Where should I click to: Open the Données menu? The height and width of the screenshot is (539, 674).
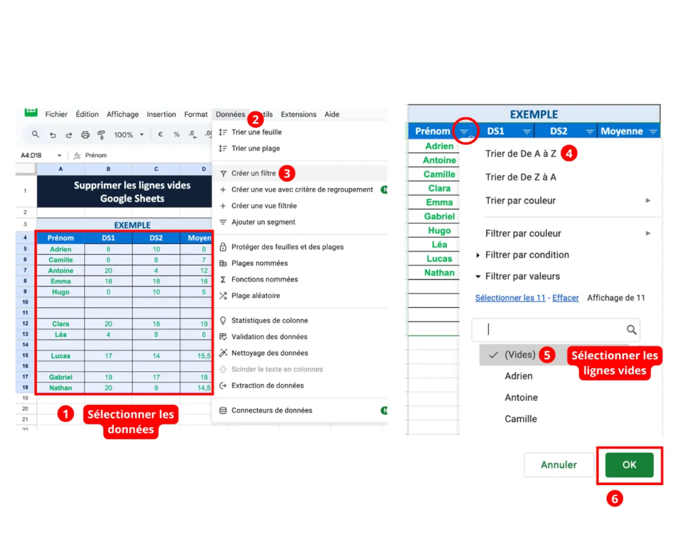pyautogui.click(x=230, y=115)
